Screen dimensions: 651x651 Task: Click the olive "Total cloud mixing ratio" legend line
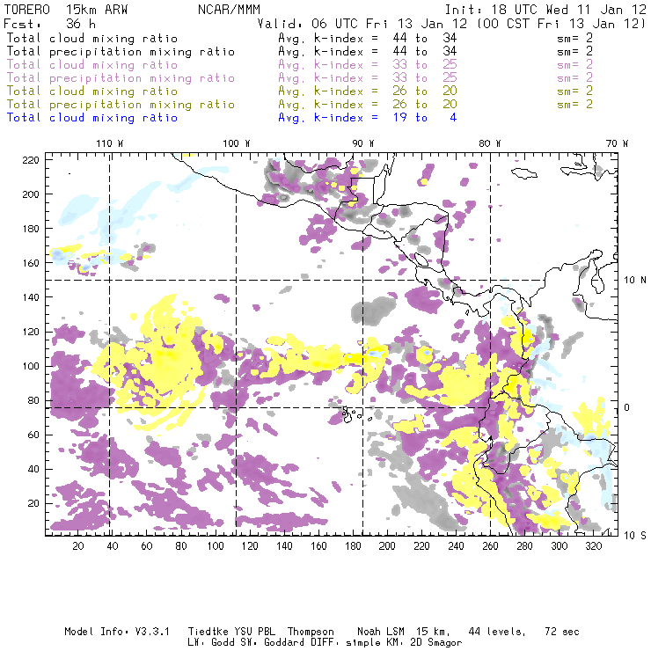click(92, 91)
